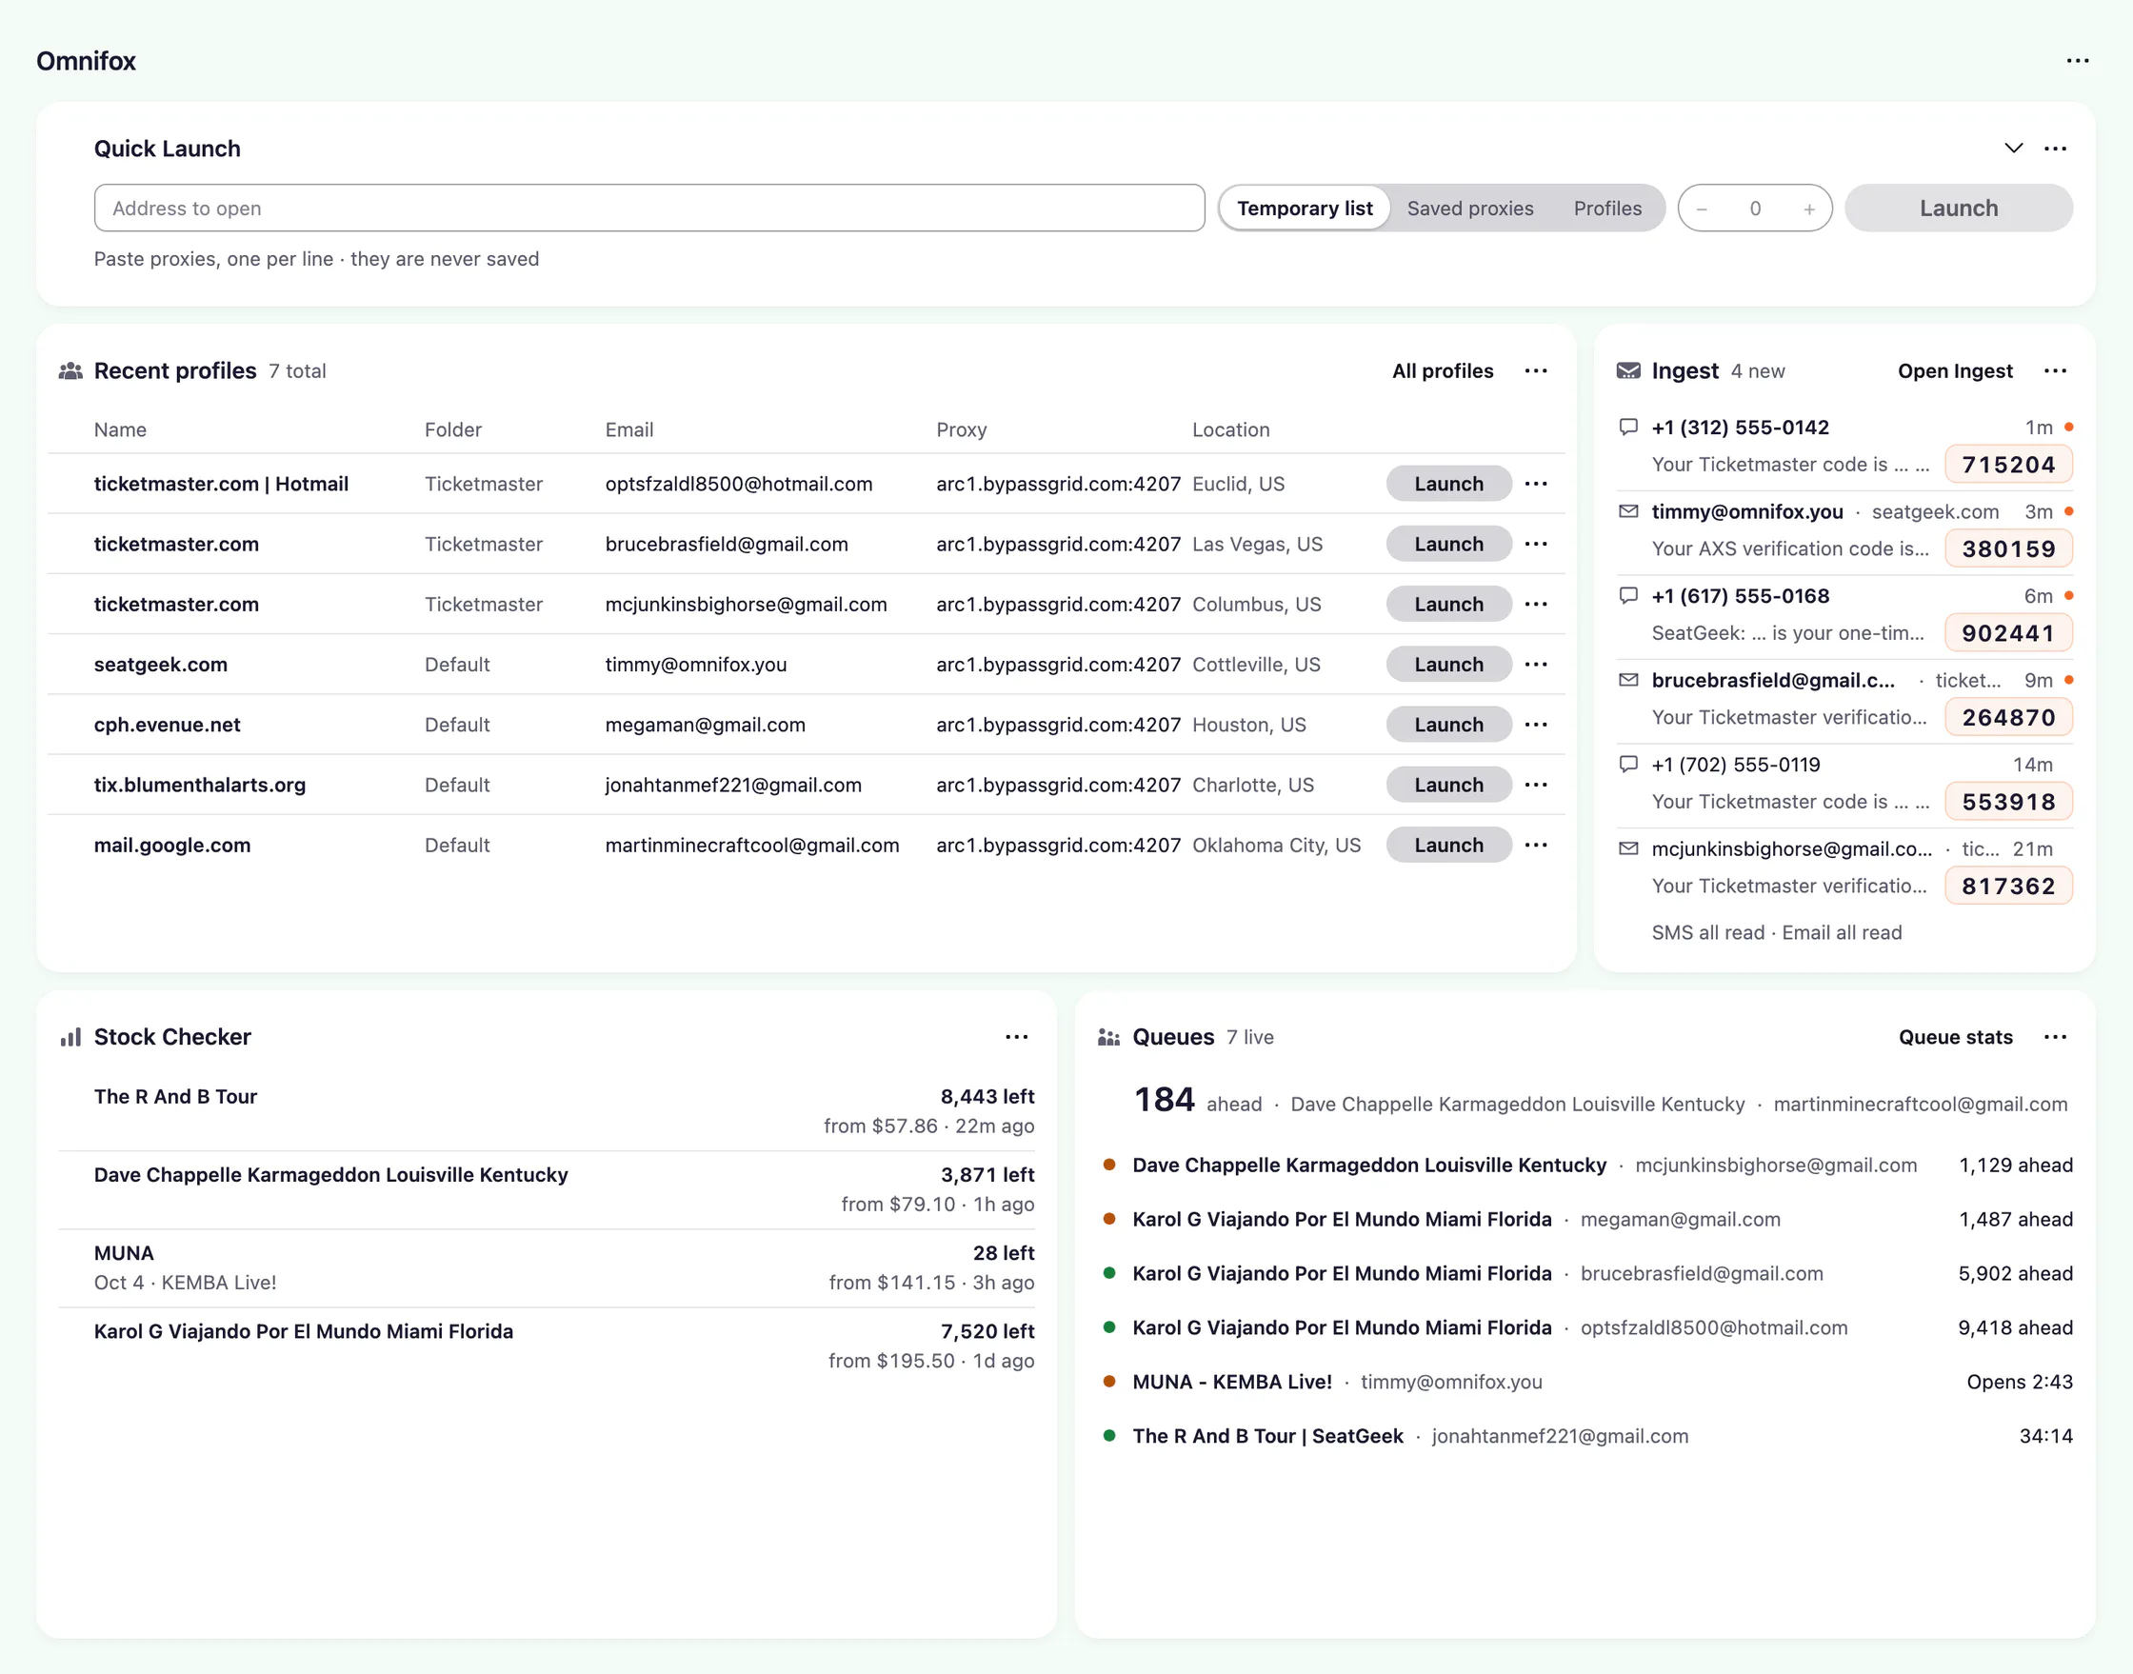Mark SMS all read
Screen dimensions: 2133x1674
pyautogui.click(x=1707, y=933)
